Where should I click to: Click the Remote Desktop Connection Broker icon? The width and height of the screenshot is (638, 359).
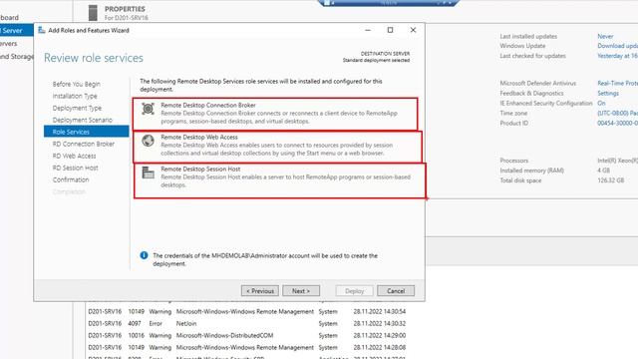pyautogui.click(x=148, y=109)
